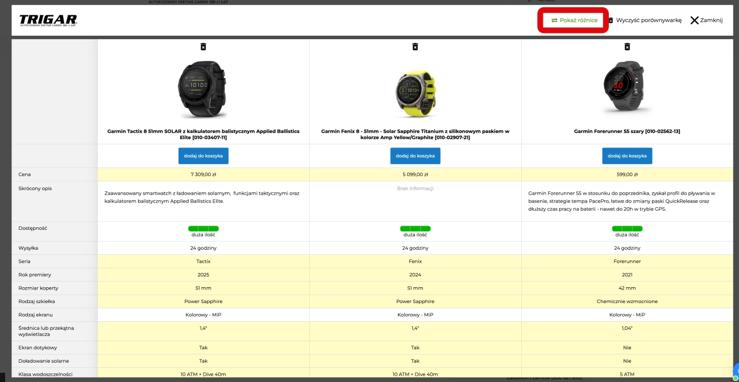
Task: Click the 1,04" display size value
Action: click(x=627, y=328)
